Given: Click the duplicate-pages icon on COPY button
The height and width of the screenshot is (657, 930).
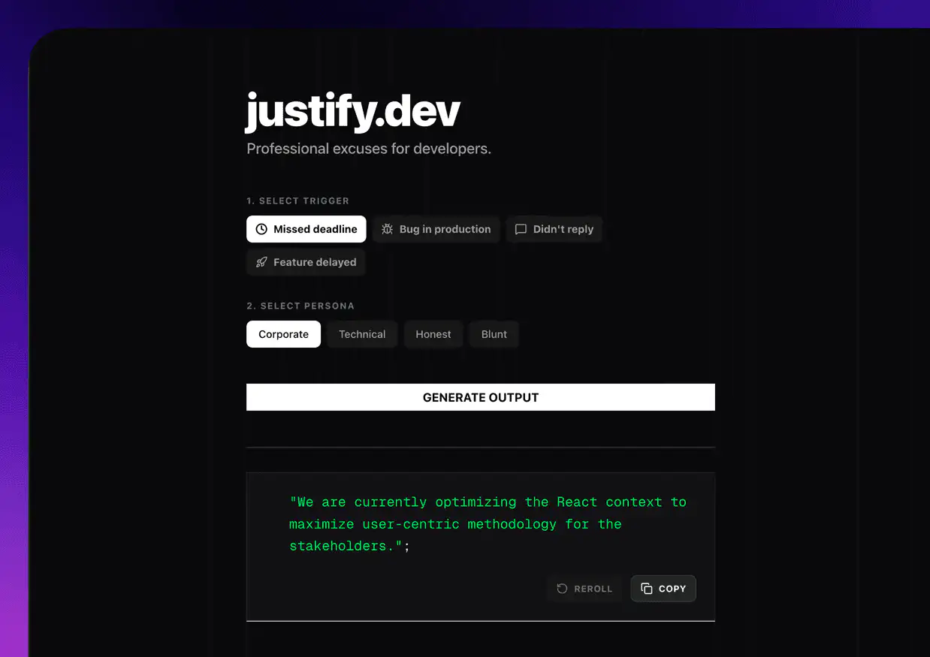Looking at the screenshot, I should click(x=647, y=589).
